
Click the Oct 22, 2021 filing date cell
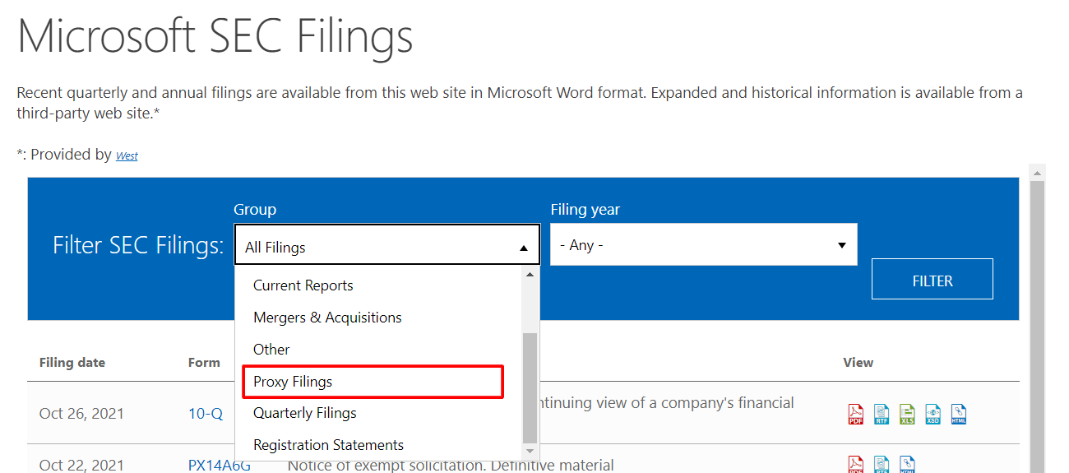tap(81, 466)
